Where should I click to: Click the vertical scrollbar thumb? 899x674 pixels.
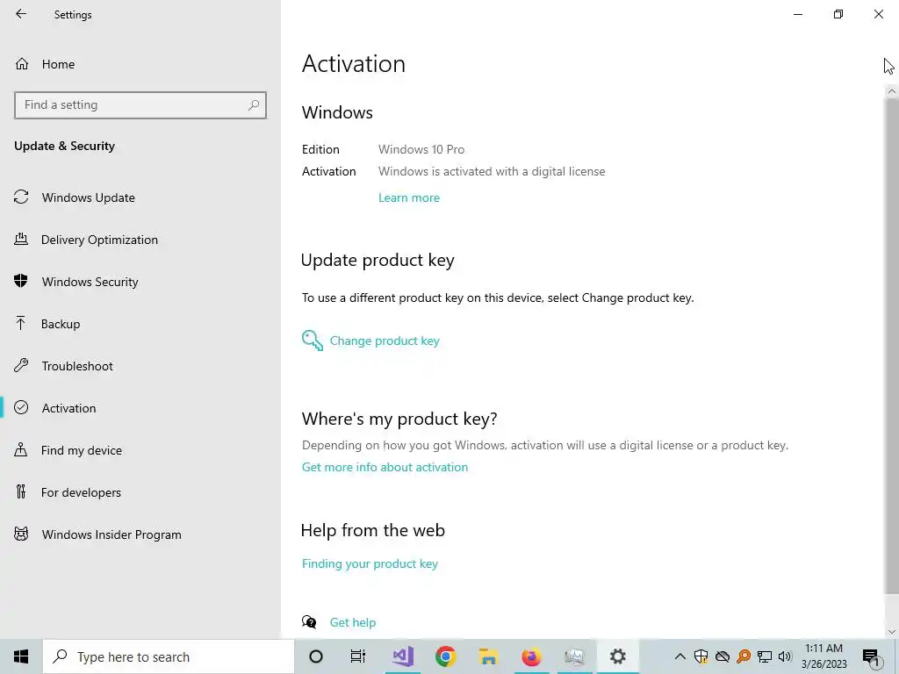click(x=891, y=346)
